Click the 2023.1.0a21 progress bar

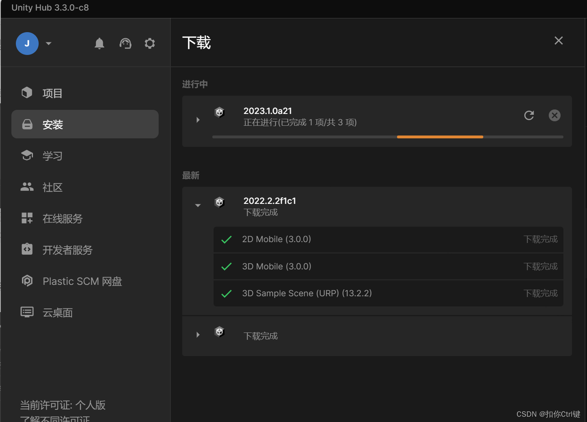click(x=388, y=137)
